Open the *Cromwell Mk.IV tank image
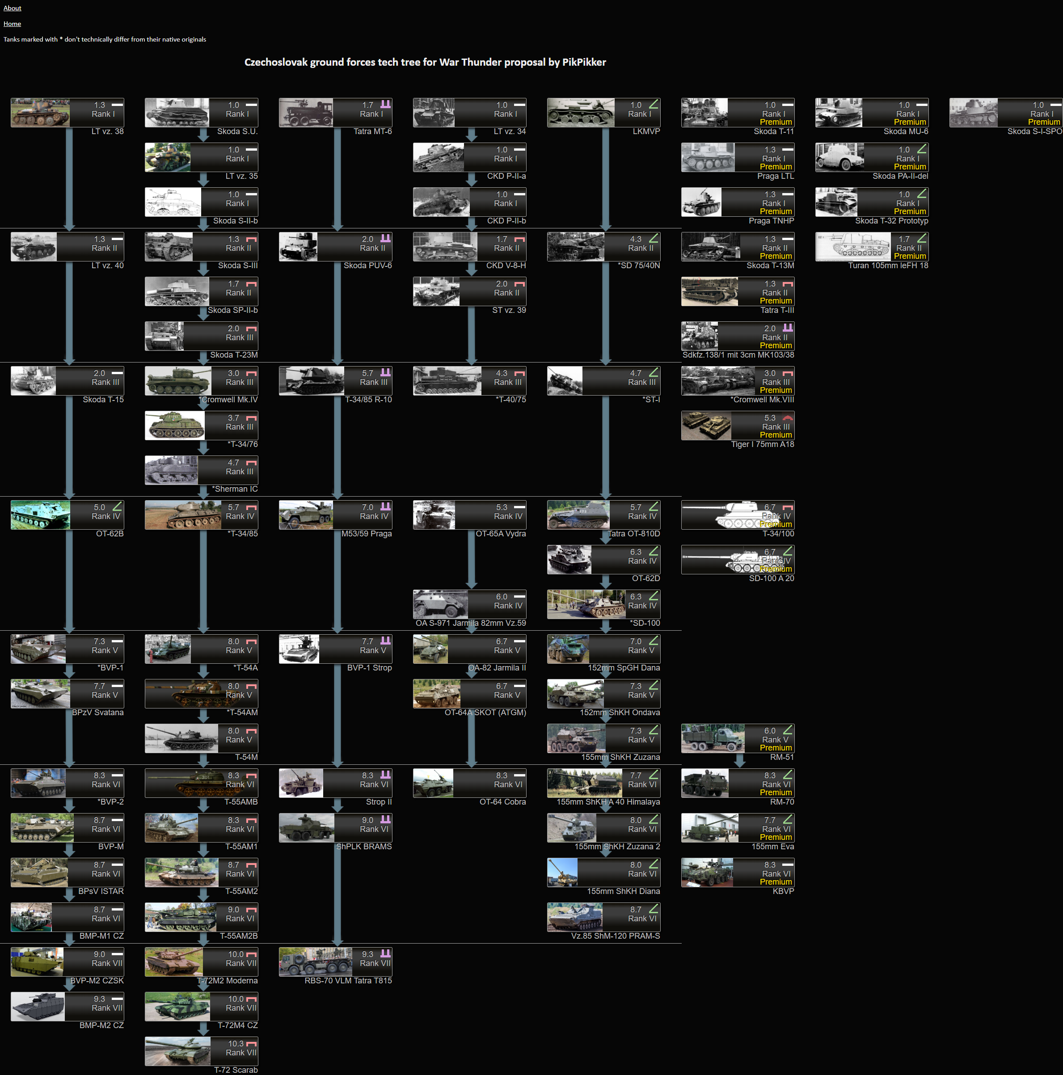 [x=178, y=380]
